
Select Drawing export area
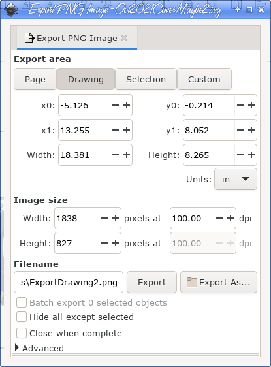tap(86, 80)
